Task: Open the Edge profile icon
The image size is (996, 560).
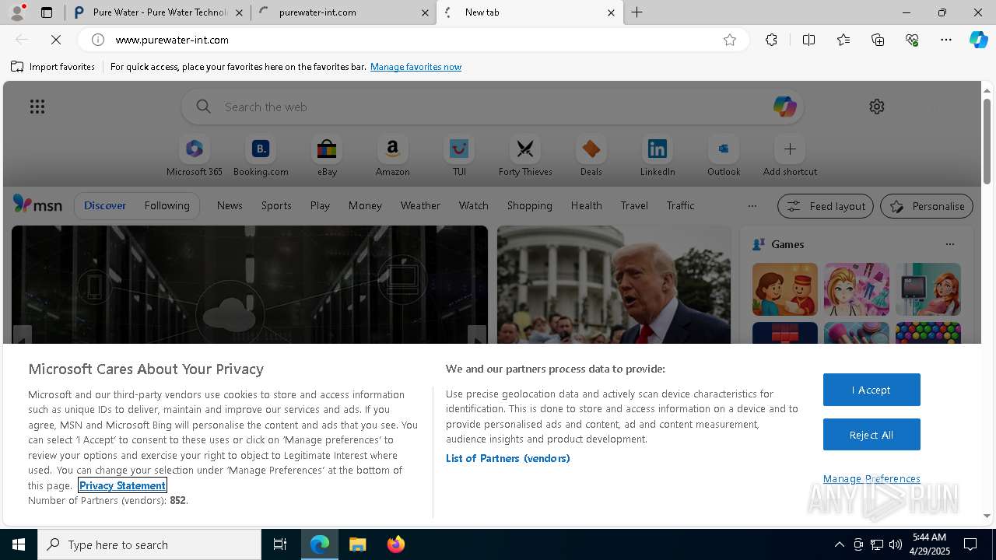Action: (17, 12)
